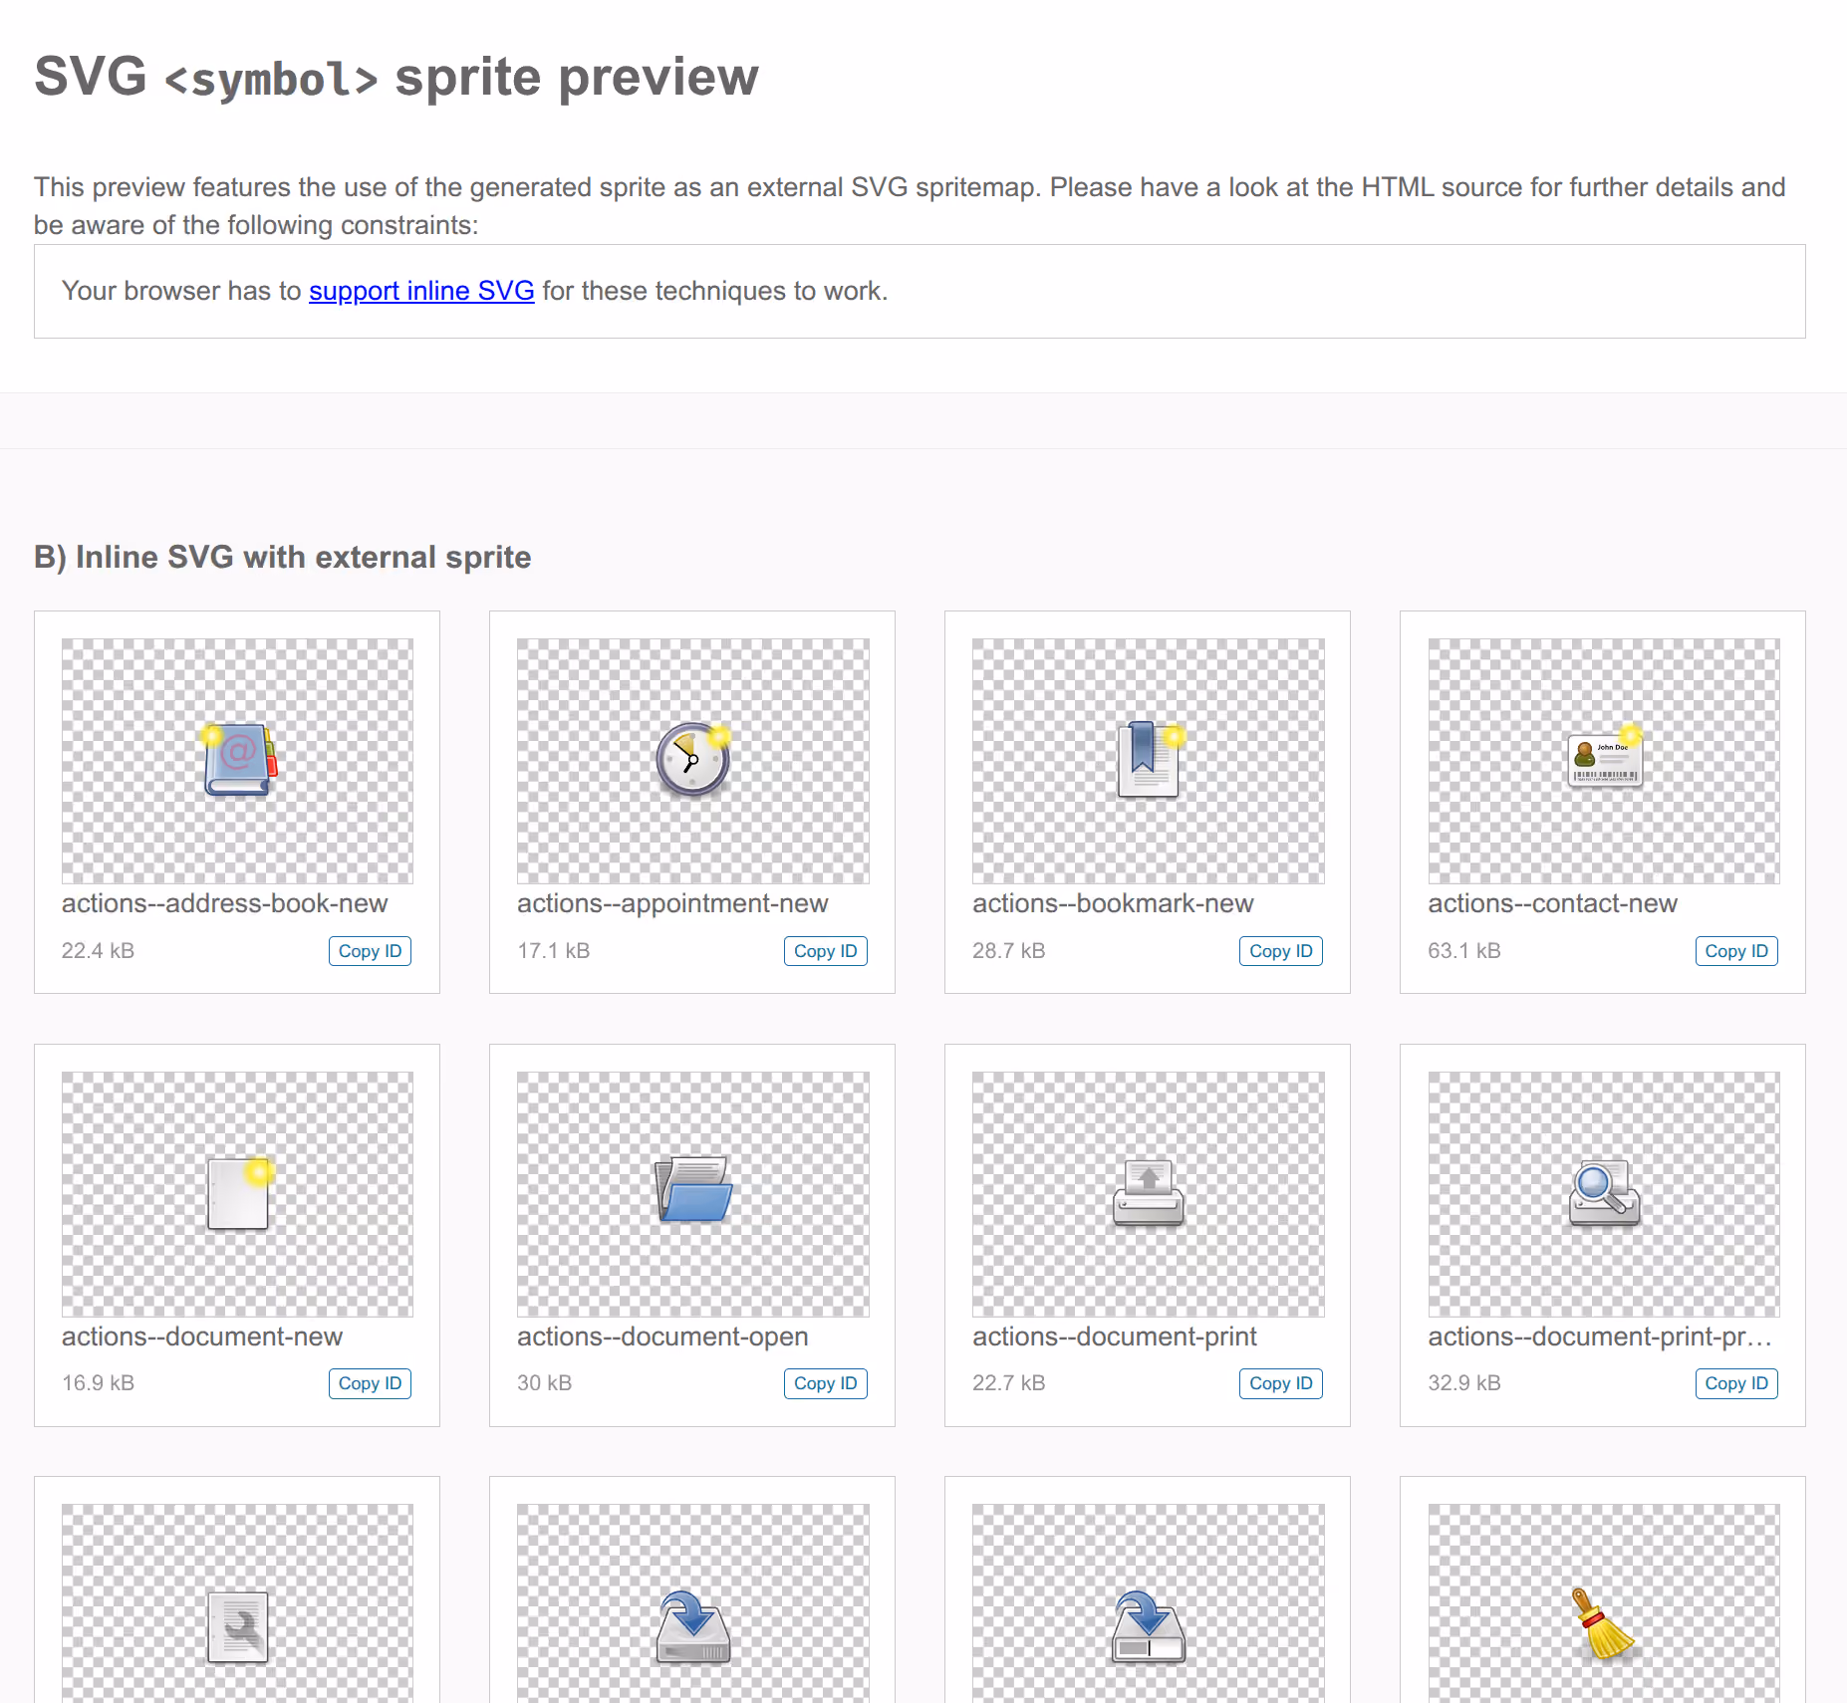Screen dimensions: 1847x1703
Task: Copy ID for actions--document-print-preview
Action: 1736,1383
